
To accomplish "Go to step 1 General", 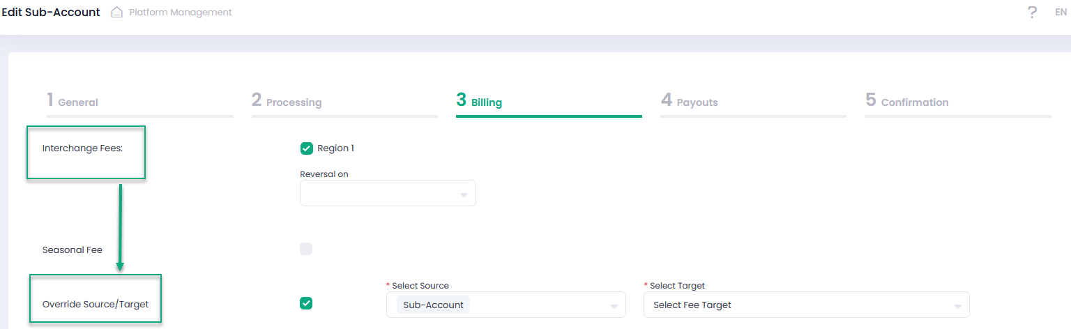I will [73, 101].
